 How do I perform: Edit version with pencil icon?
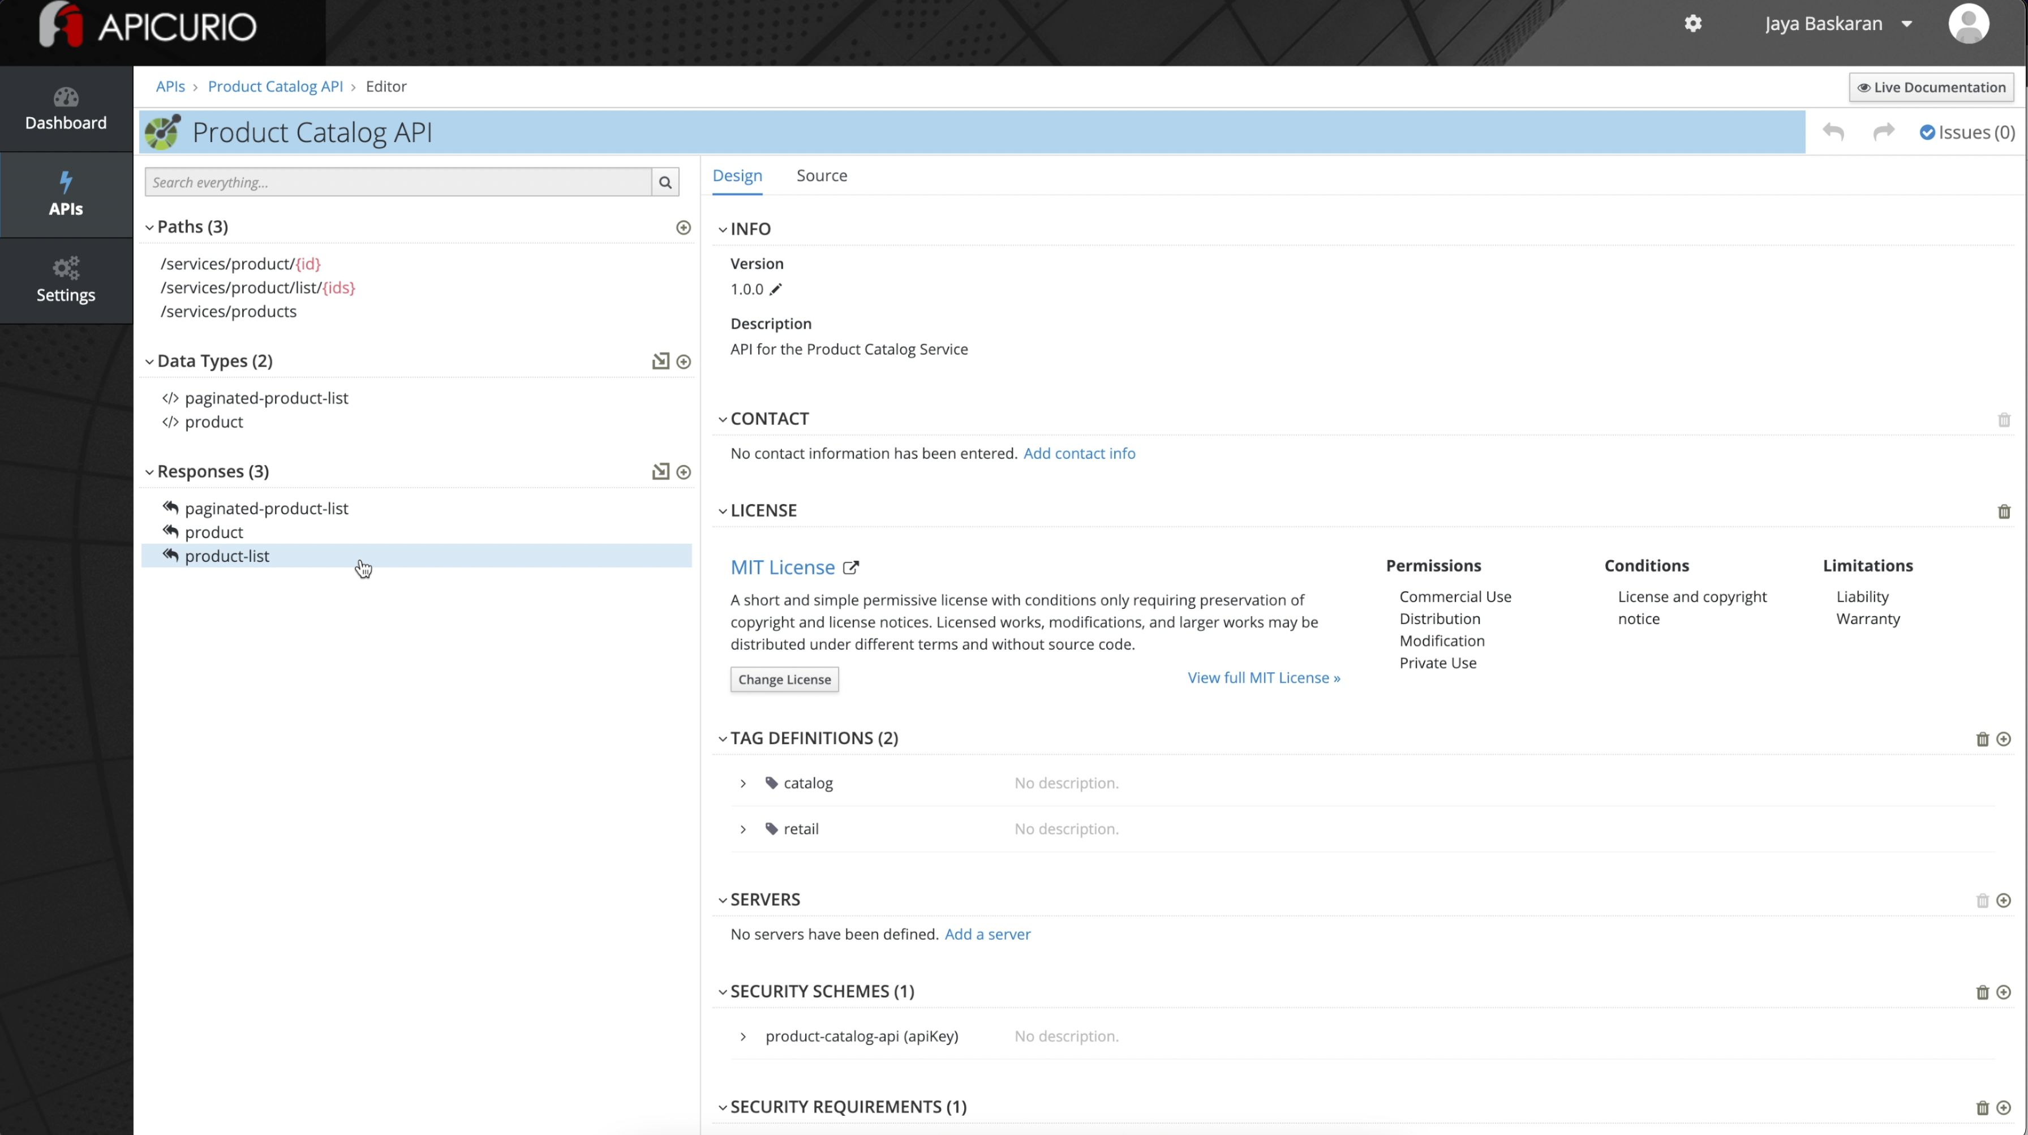pyautogui.click(x=775, y=289)
